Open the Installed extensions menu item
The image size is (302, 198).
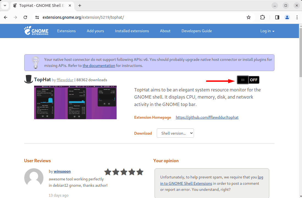tap(132, 31)
